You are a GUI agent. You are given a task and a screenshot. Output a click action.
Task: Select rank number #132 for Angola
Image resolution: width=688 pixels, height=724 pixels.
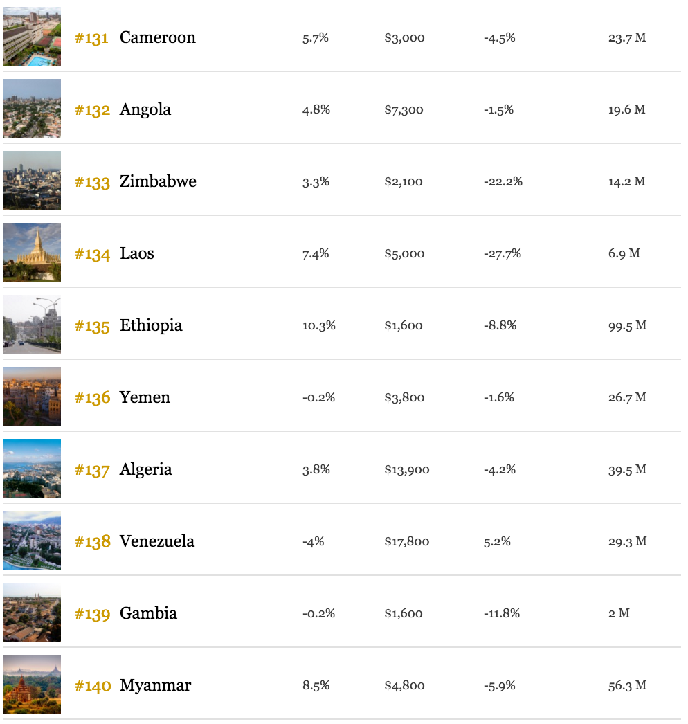(x=92, y=110)
